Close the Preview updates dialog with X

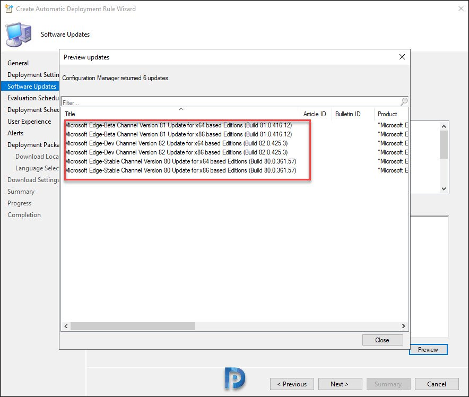point(402,57)
